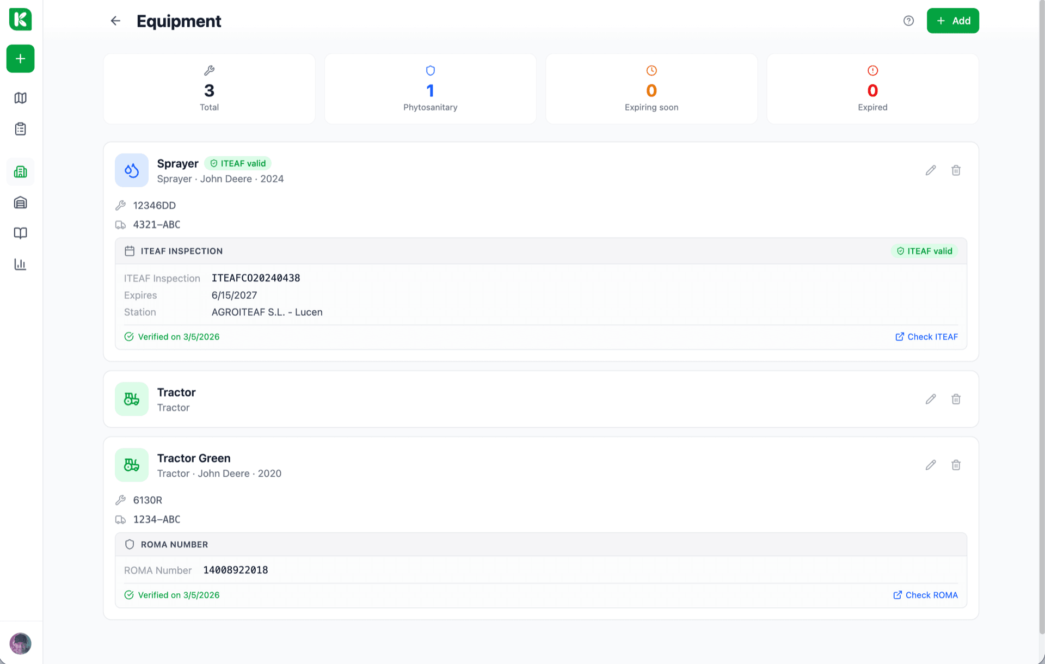Open the map icon in sidebar
The image size is (1045, 664).
[x=21, y=98]
